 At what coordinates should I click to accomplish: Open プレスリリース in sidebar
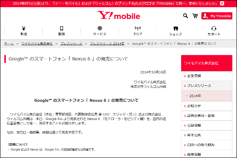[207, 86]
